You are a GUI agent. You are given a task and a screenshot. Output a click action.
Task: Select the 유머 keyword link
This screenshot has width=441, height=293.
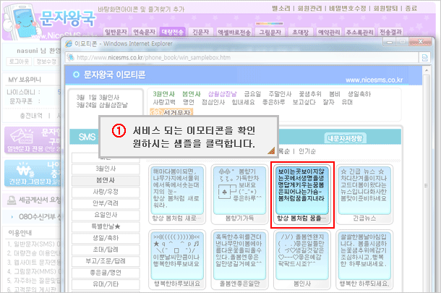click(347, 102)
